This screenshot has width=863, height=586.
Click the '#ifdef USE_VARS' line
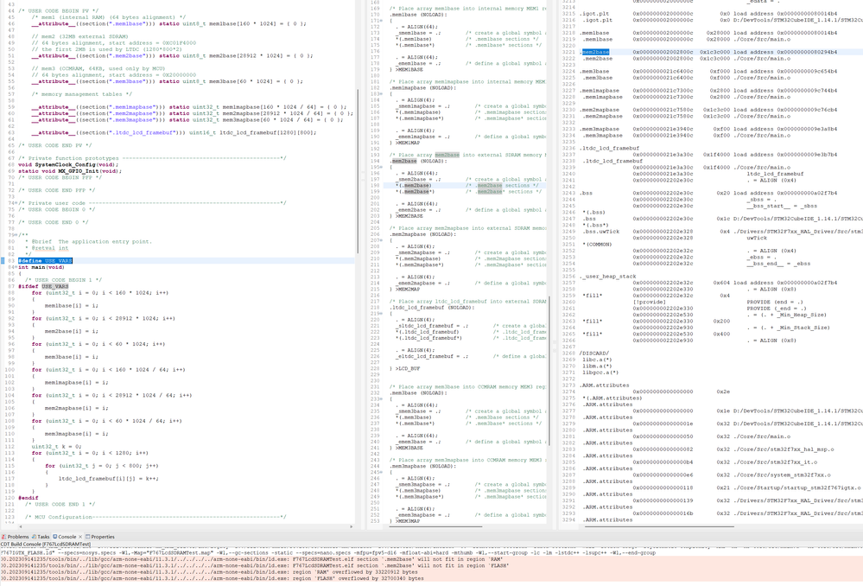[43, 286]
